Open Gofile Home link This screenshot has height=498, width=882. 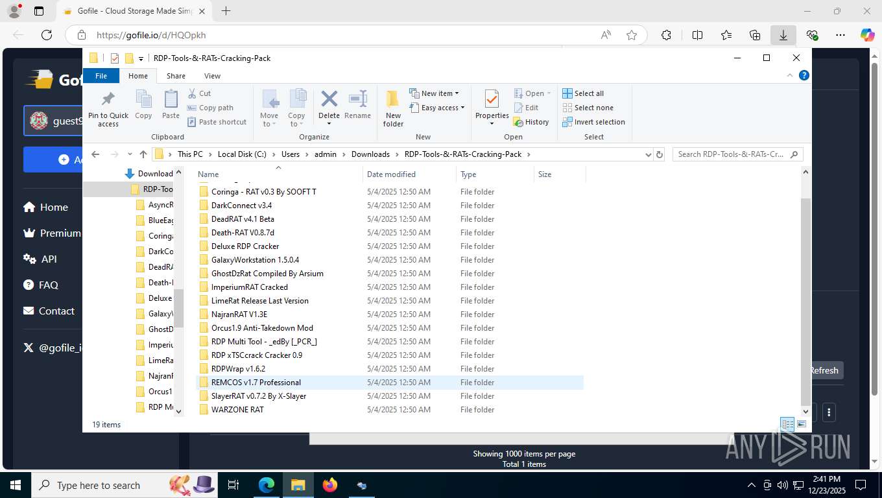coord(45,207)
